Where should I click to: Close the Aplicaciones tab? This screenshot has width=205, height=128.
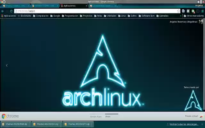point(86,6)
